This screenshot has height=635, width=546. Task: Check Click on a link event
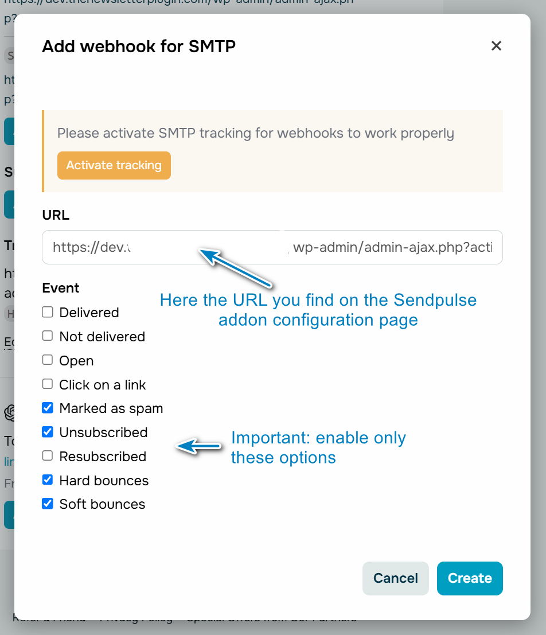click(x=47, y=384)
